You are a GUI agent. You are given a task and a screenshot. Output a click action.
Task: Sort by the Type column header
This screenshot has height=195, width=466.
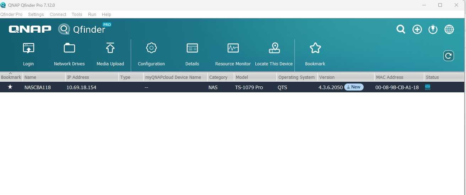tap(131, 77)
